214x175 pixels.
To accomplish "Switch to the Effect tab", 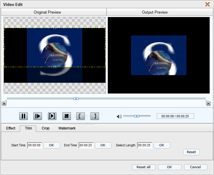I will 11,128.
